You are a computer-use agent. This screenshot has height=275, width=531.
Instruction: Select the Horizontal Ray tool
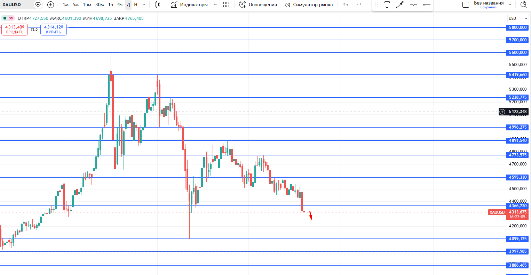tap(427, 5)
